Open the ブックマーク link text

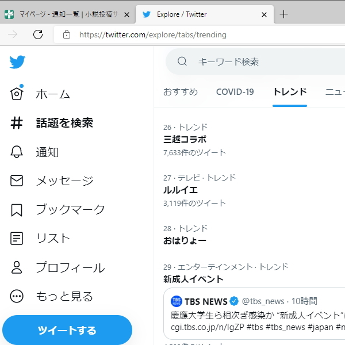(x=70, y=209)
